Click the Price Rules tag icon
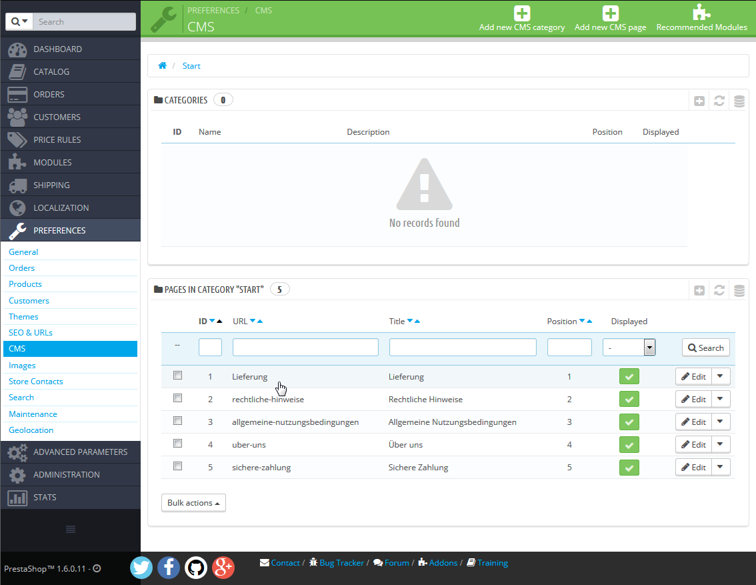Image resolution: width=756 pixels, height=585 pixels. 17,140
